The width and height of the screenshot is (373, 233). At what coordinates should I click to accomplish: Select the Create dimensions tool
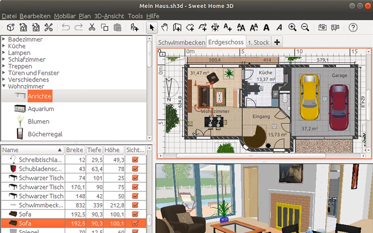pos(215,27)
